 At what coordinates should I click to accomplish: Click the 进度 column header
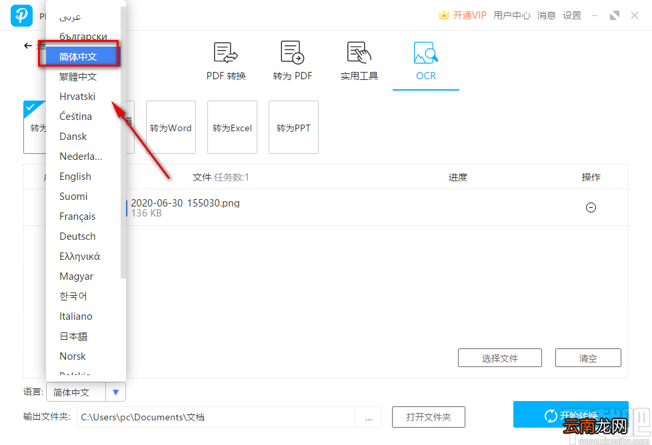[x=457, y=177]
